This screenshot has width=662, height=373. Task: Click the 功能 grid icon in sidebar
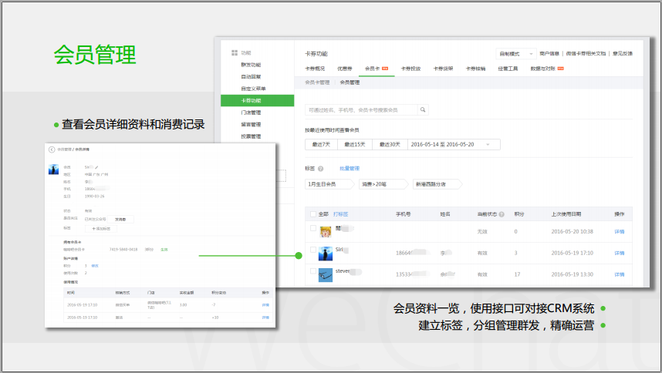(x=235, y=52)
